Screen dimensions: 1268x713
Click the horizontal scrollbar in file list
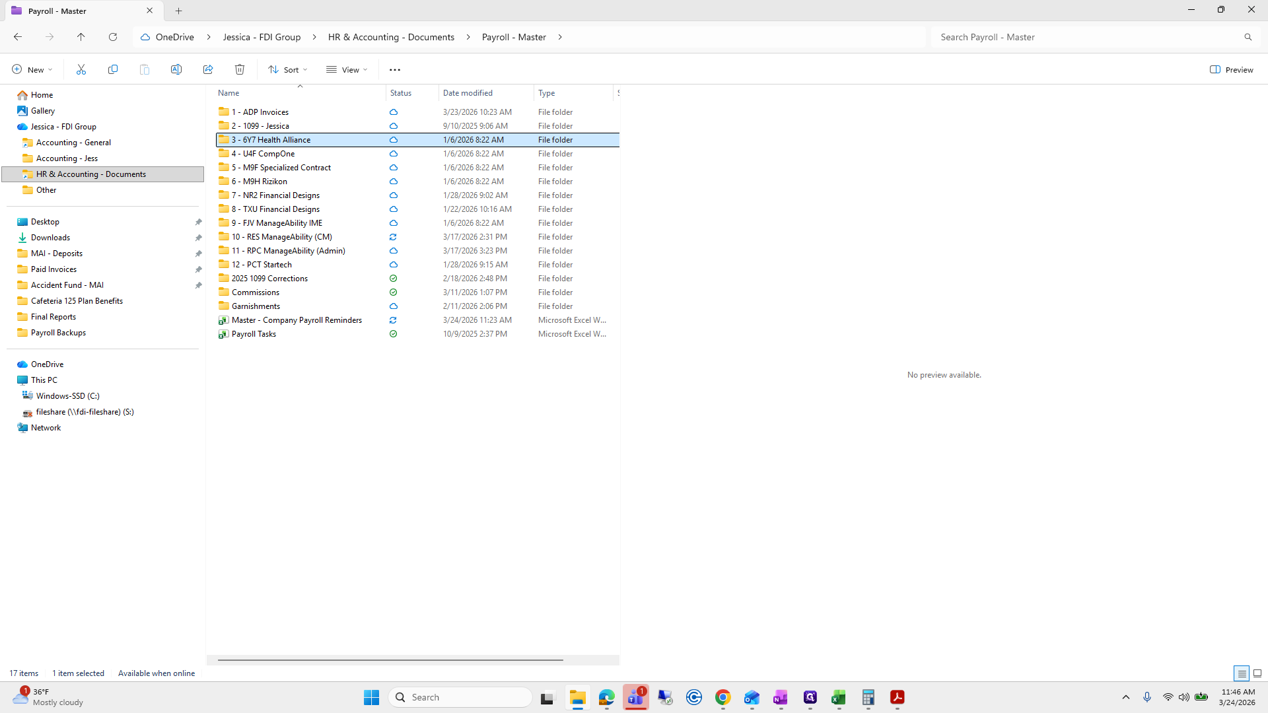click(x=390, y=660)
